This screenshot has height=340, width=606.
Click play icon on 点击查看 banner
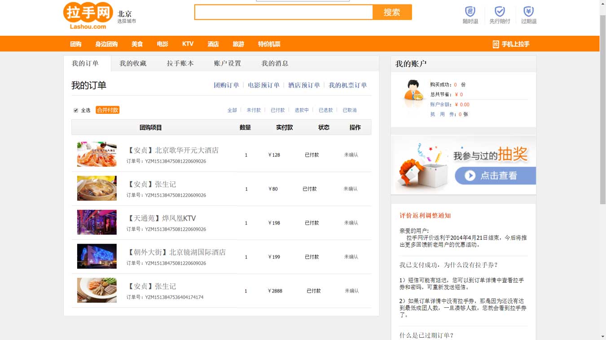[470, 176]
